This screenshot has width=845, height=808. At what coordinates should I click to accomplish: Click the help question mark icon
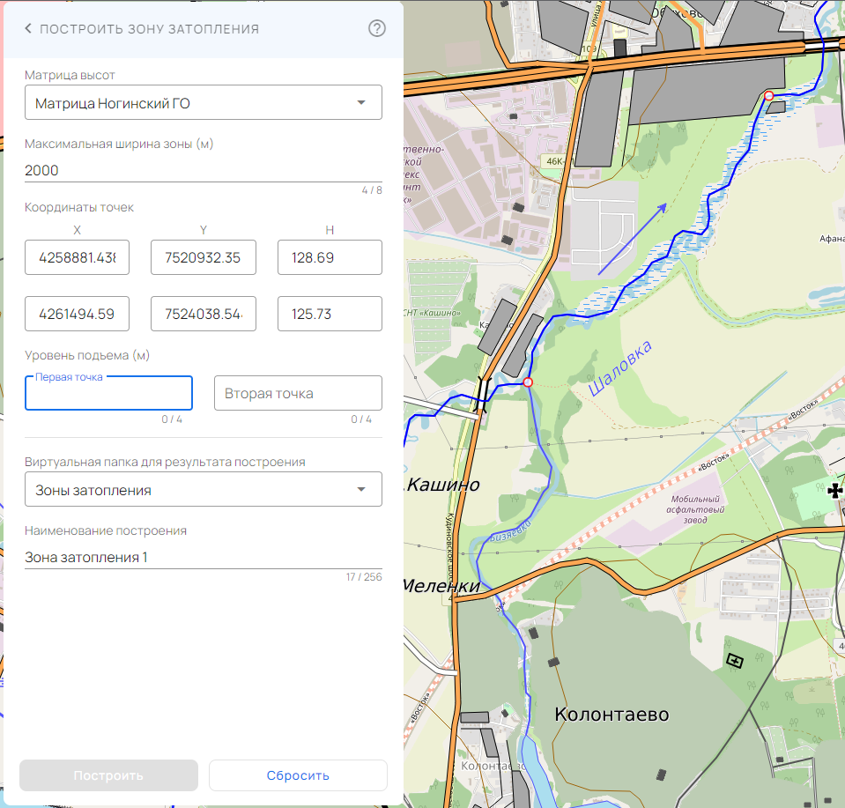[376, 28]
